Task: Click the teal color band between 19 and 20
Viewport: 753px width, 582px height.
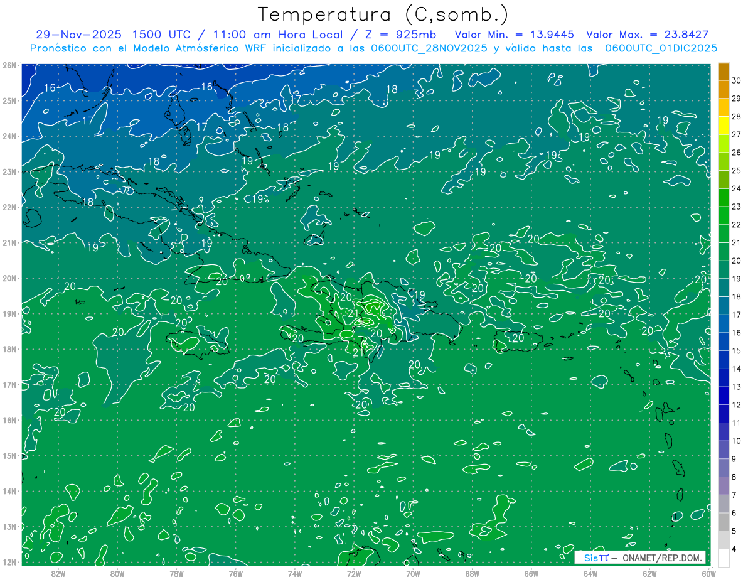Action: 724,270
